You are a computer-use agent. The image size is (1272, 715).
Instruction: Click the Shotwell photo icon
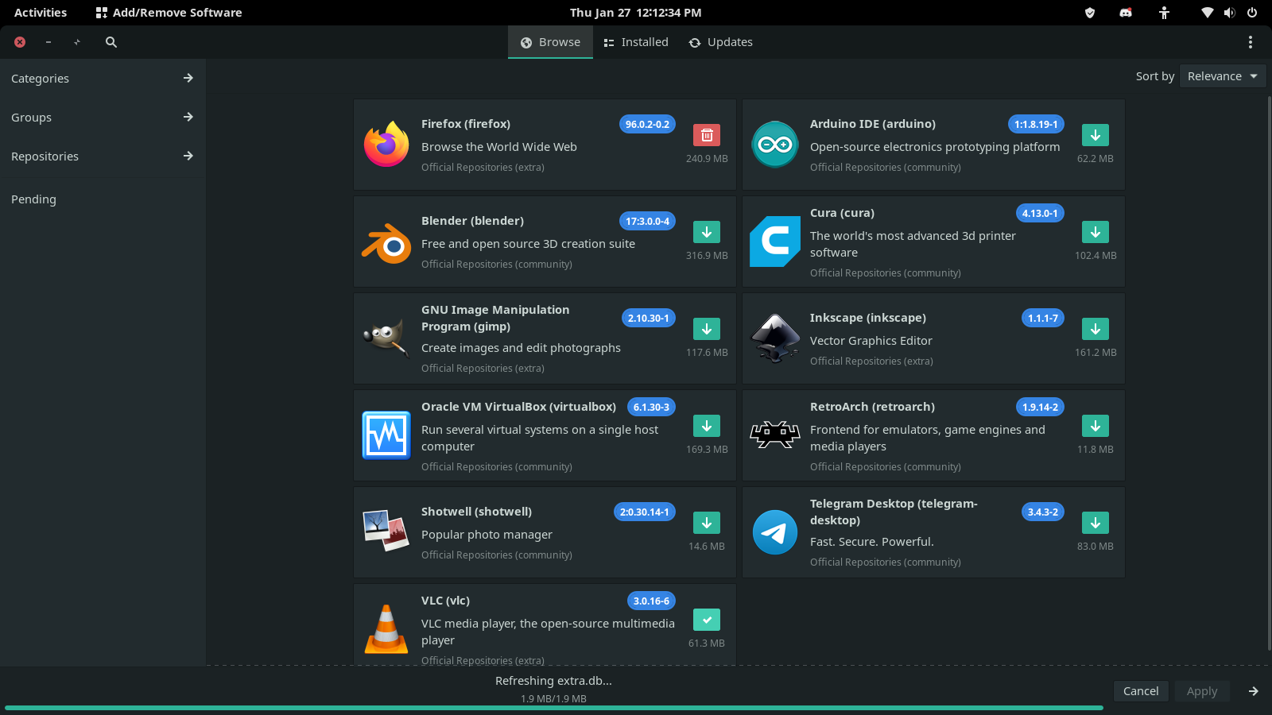[386, 531]
